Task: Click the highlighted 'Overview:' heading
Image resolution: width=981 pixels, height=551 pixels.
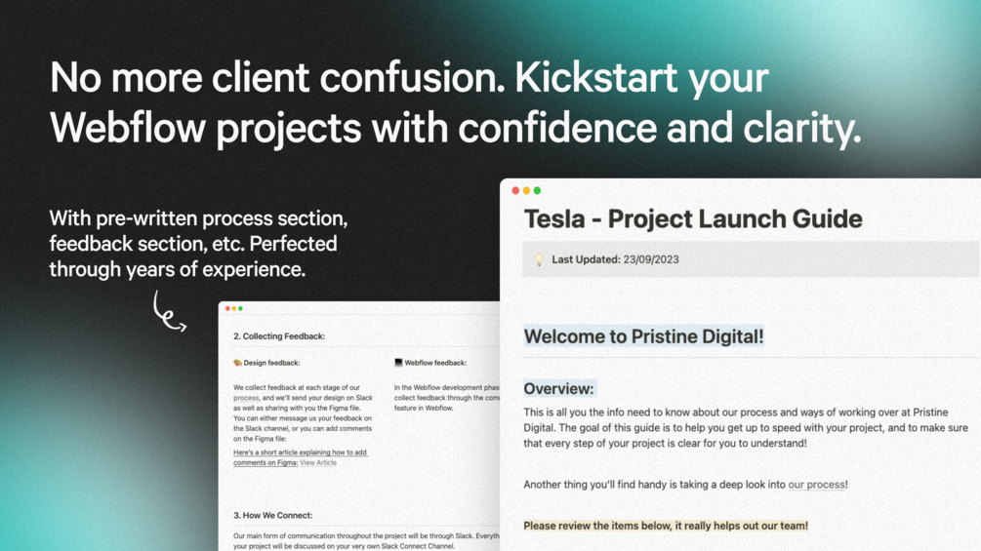Action: [x=558, y=388]
